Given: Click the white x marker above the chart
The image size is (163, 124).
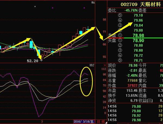Looking at the screenshot, I should point(35,6).
